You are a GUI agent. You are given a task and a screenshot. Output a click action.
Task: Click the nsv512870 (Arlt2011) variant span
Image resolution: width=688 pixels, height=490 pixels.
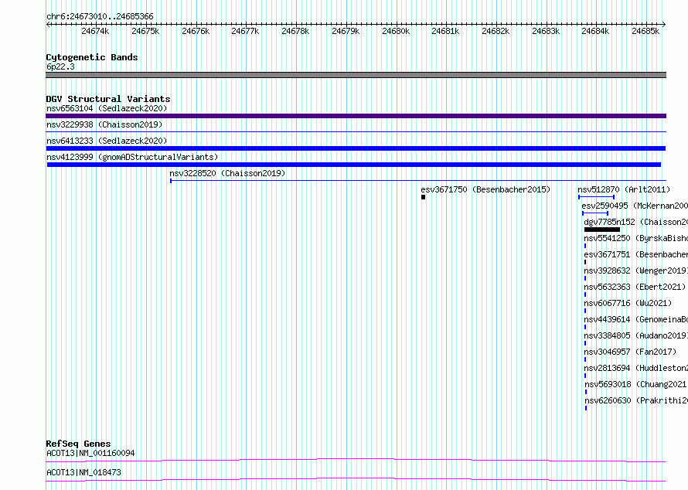click(x=596, y=197)
